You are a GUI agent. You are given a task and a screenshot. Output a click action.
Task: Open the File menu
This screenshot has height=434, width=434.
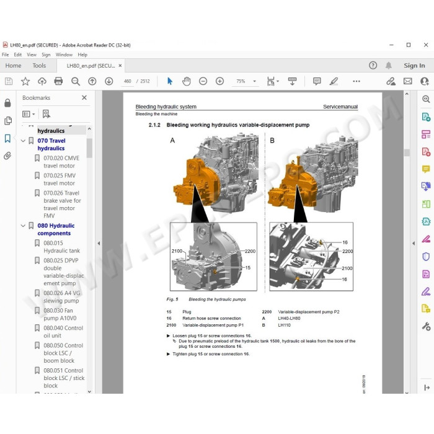5,55
